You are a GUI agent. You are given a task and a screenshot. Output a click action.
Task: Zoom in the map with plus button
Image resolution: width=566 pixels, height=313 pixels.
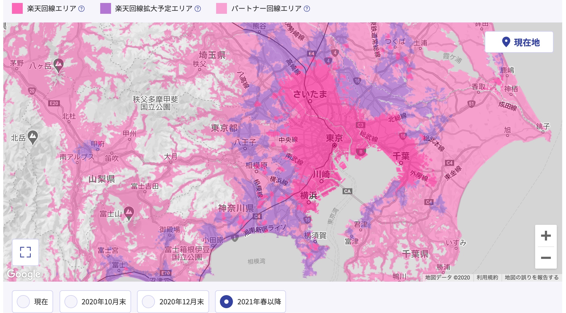(546, 236)
